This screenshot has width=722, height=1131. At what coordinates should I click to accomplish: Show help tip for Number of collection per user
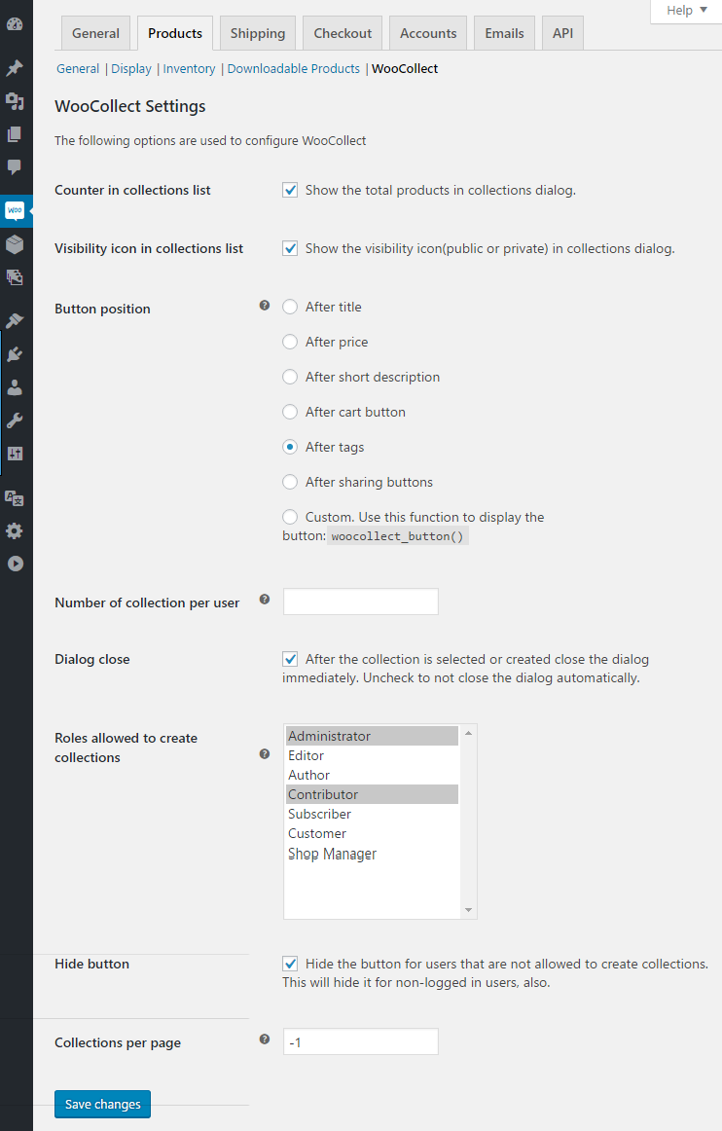tap(265, 600)
